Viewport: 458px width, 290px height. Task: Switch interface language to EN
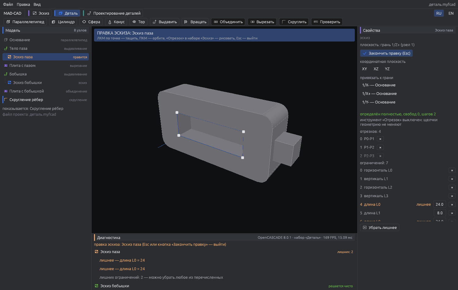[451, 13]
